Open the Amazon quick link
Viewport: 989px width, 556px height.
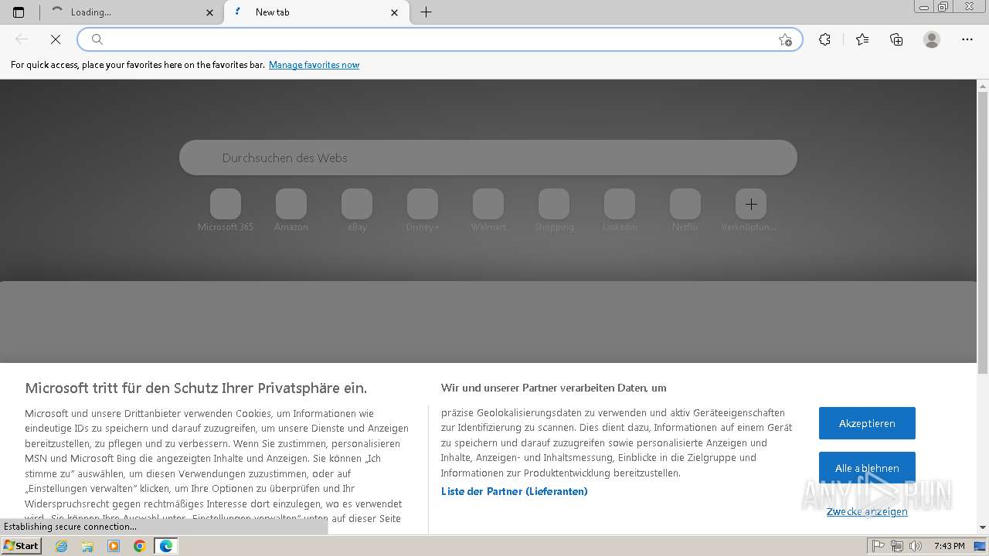tap(291, 210)
